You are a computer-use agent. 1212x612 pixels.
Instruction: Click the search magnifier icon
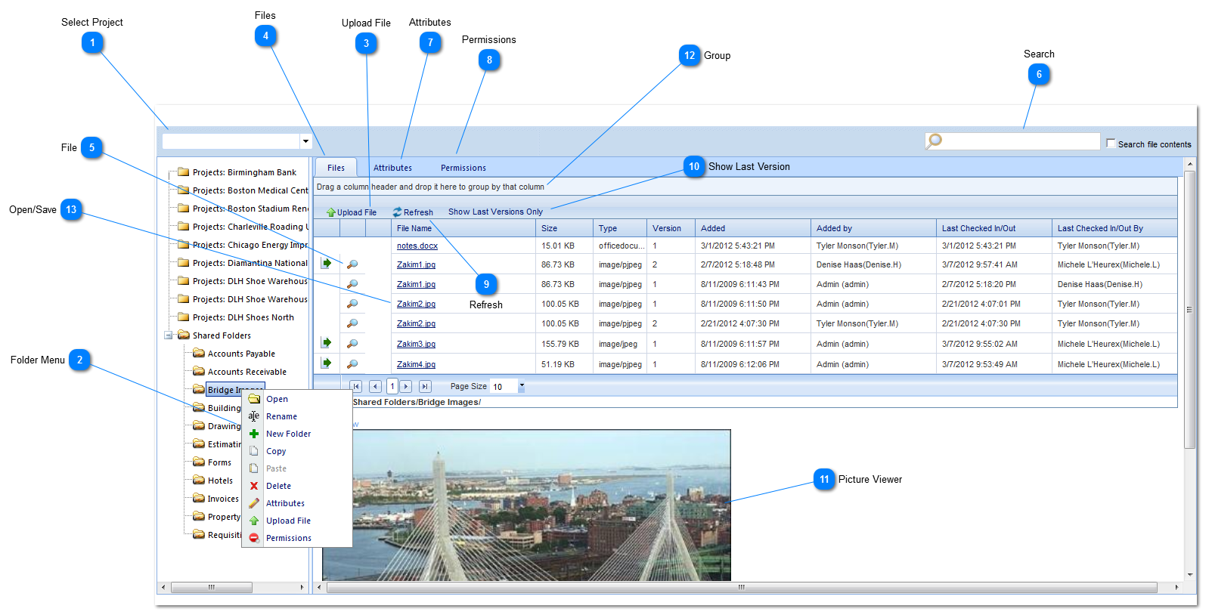tap(935, 141)
